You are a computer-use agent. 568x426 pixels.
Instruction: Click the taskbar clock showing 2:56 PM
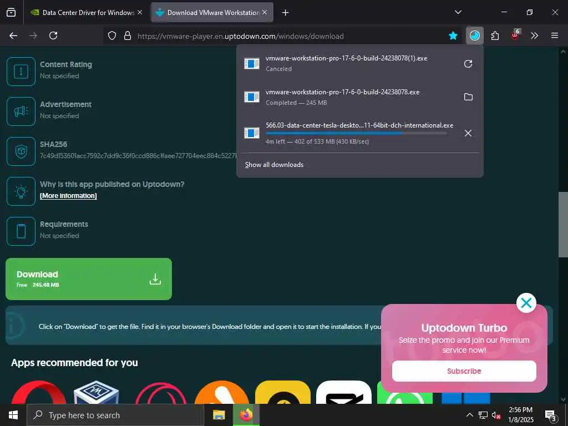tap(520, 415)
